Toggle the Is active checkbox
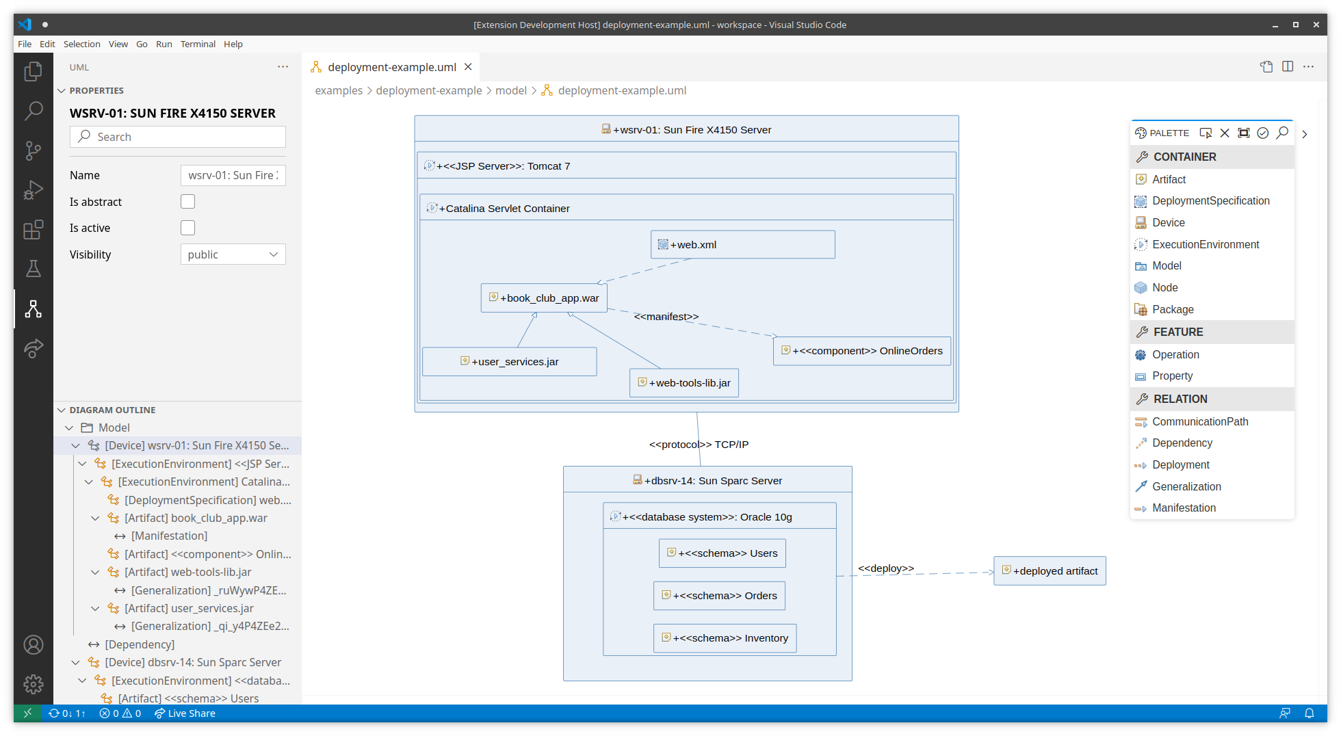The image size is (1341, 736). tap(187, 228)
